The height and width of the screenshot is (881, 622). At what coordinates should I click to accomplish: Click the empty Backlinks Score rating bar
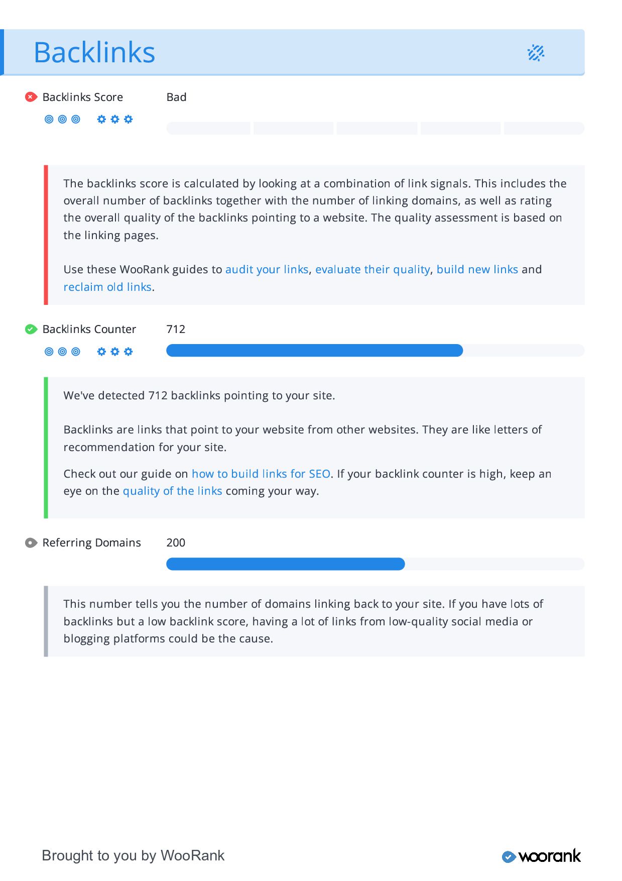click(x=375, y=128)
